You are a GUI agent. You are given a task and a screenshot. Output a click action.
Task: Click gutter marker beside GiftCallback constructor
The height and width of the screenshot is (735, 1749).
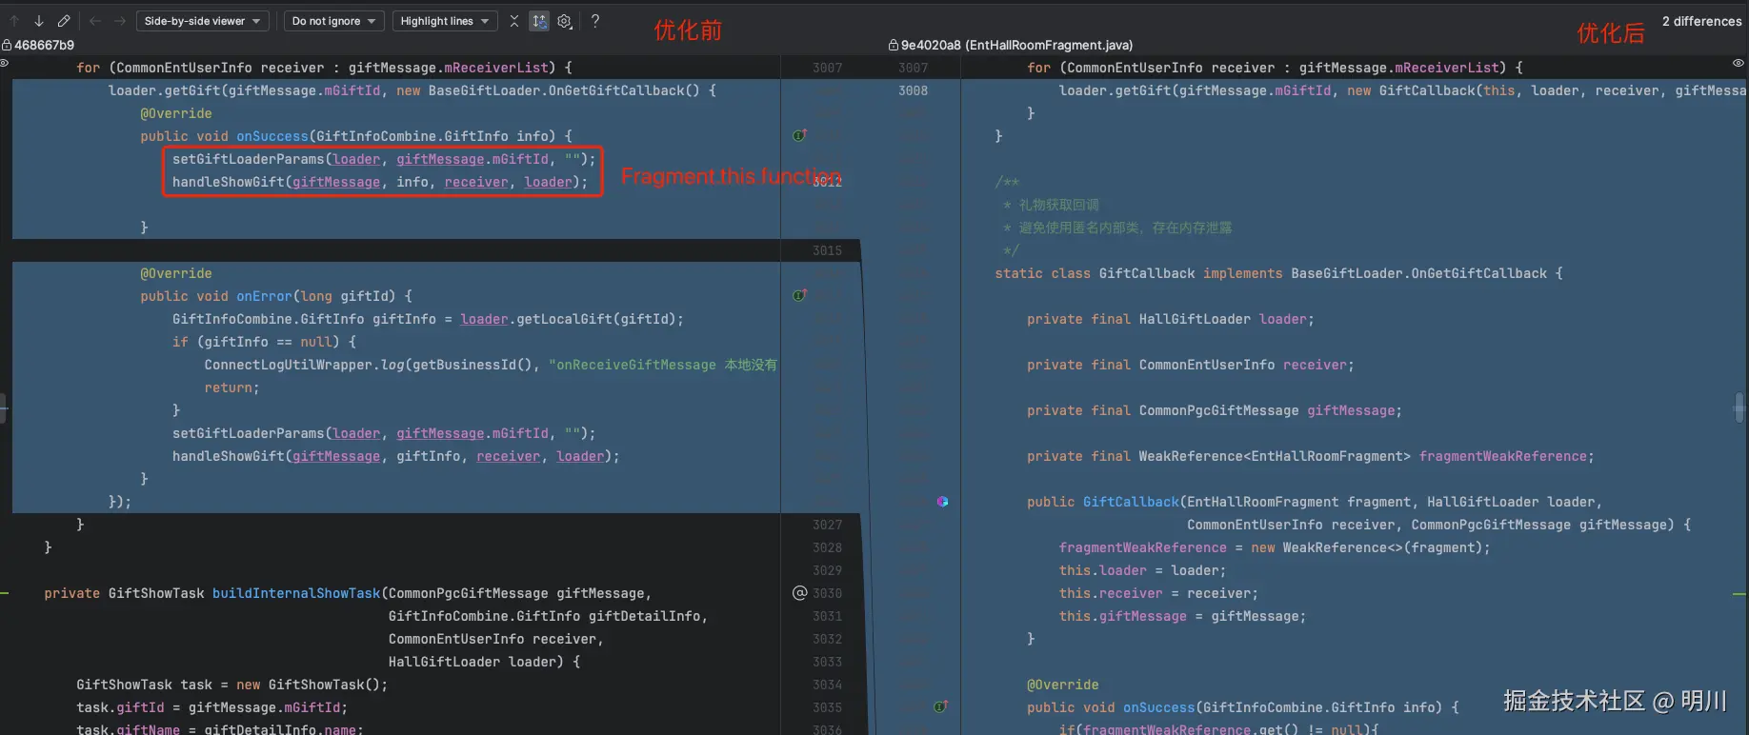point(942,502)
